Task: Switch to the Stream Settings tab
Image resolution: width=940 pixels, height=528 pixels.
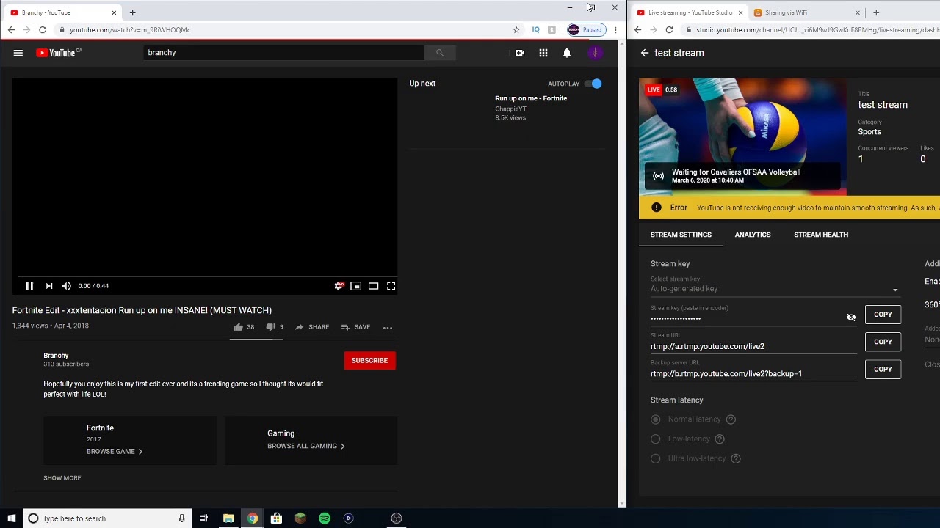Action: (681, 235)
